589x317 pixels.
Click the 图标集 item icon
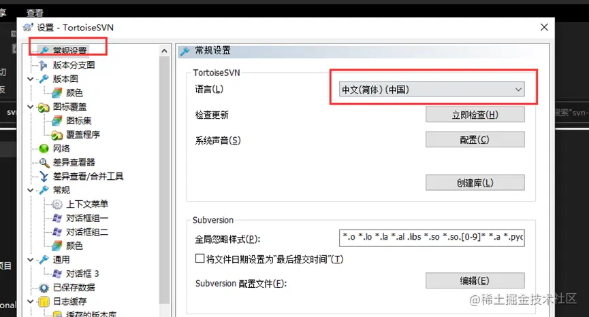57,121
